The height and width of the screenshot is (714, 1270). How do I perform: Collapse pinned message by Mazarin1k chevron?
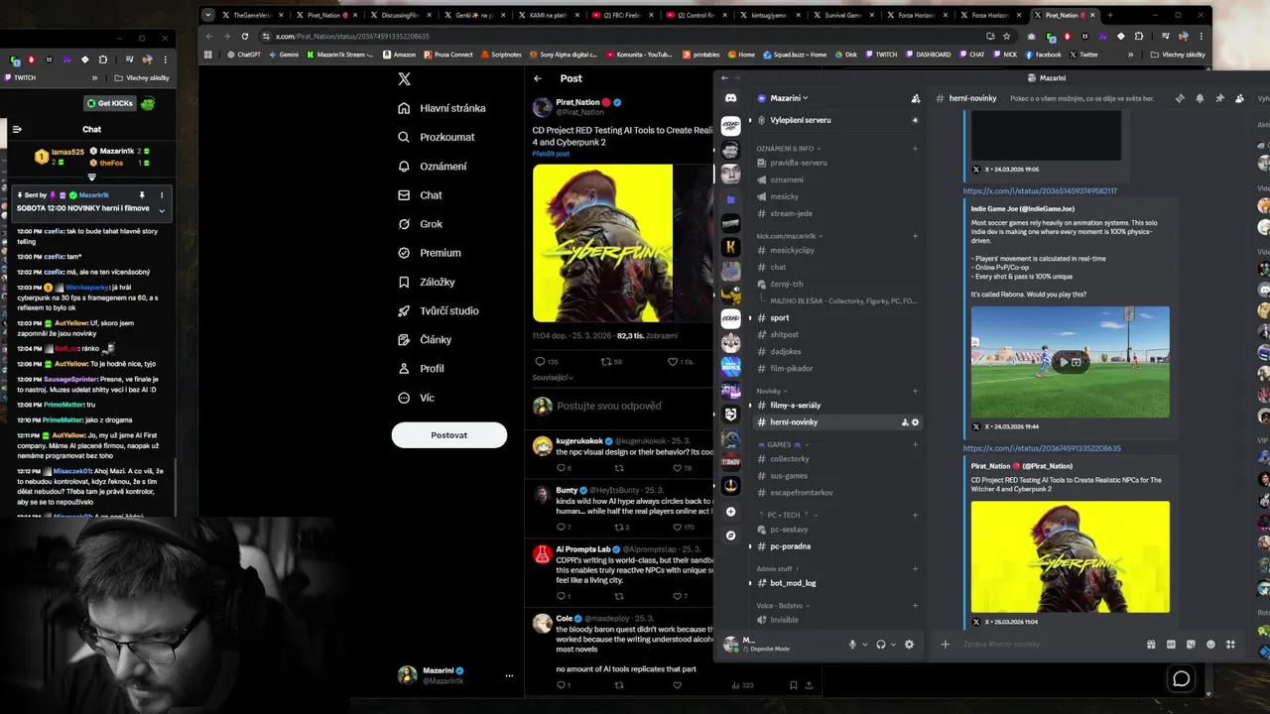162,209
